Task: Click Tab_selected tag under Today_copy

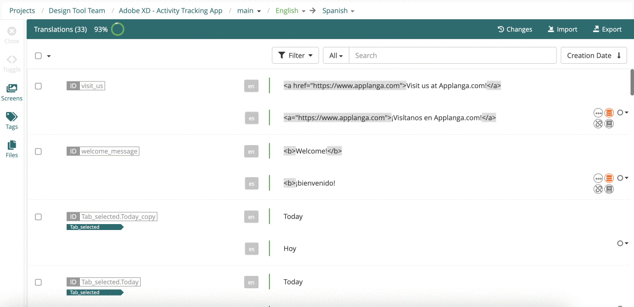Action: (x=95, y=227)
